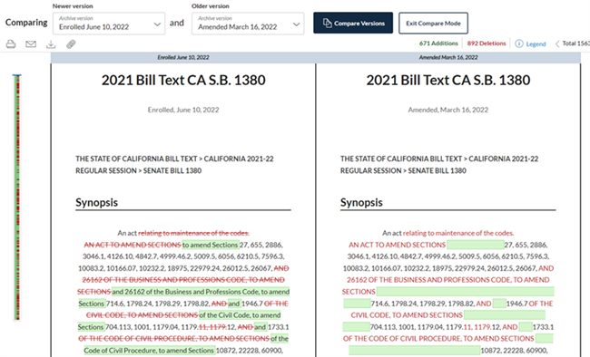This screenshot has height=357, width=590.
Task: Click the email envelope icon
Action: [31, 44]
